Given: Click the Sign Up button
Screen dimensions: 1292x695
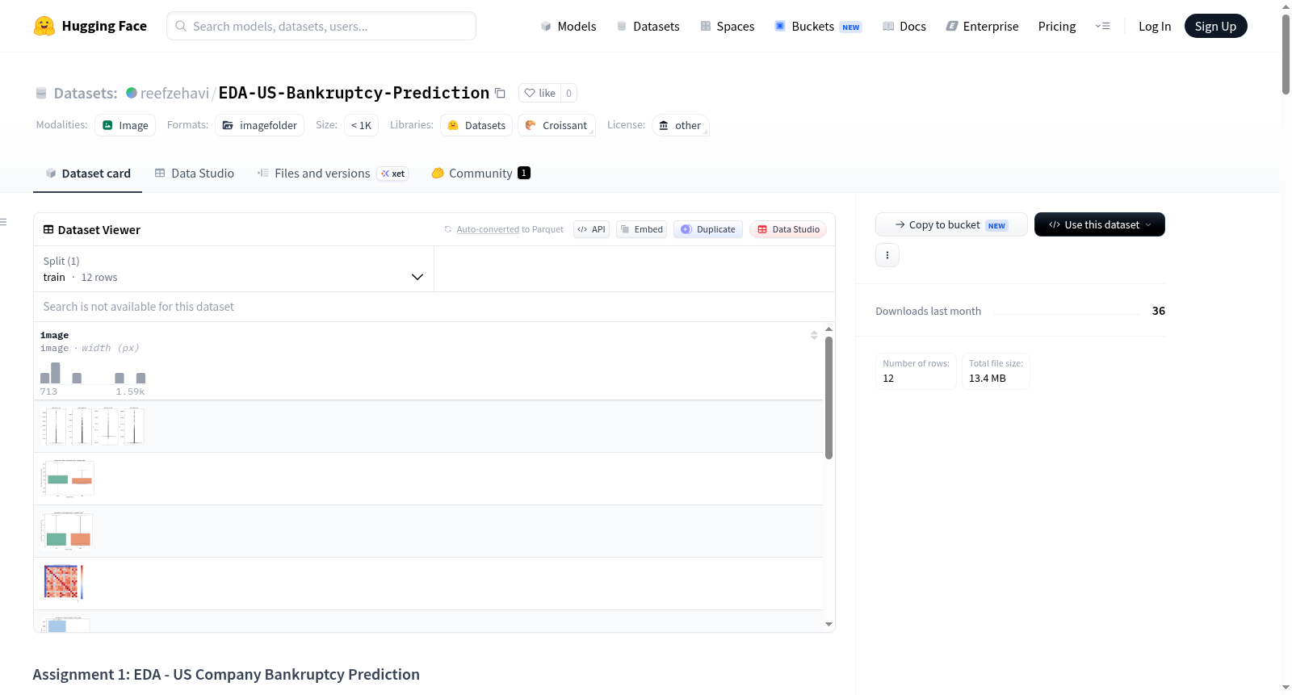Looking at the screenshot, I should (x=1215, y=26).
